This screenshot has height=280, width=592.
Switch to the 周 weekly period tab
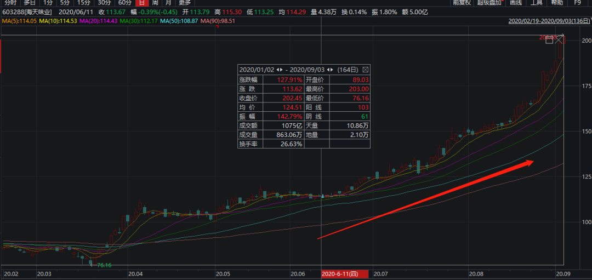click(x=155, y=3)
